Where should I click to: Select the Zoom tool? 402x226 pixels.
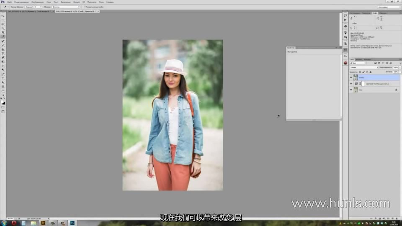[x=3, y=95]
